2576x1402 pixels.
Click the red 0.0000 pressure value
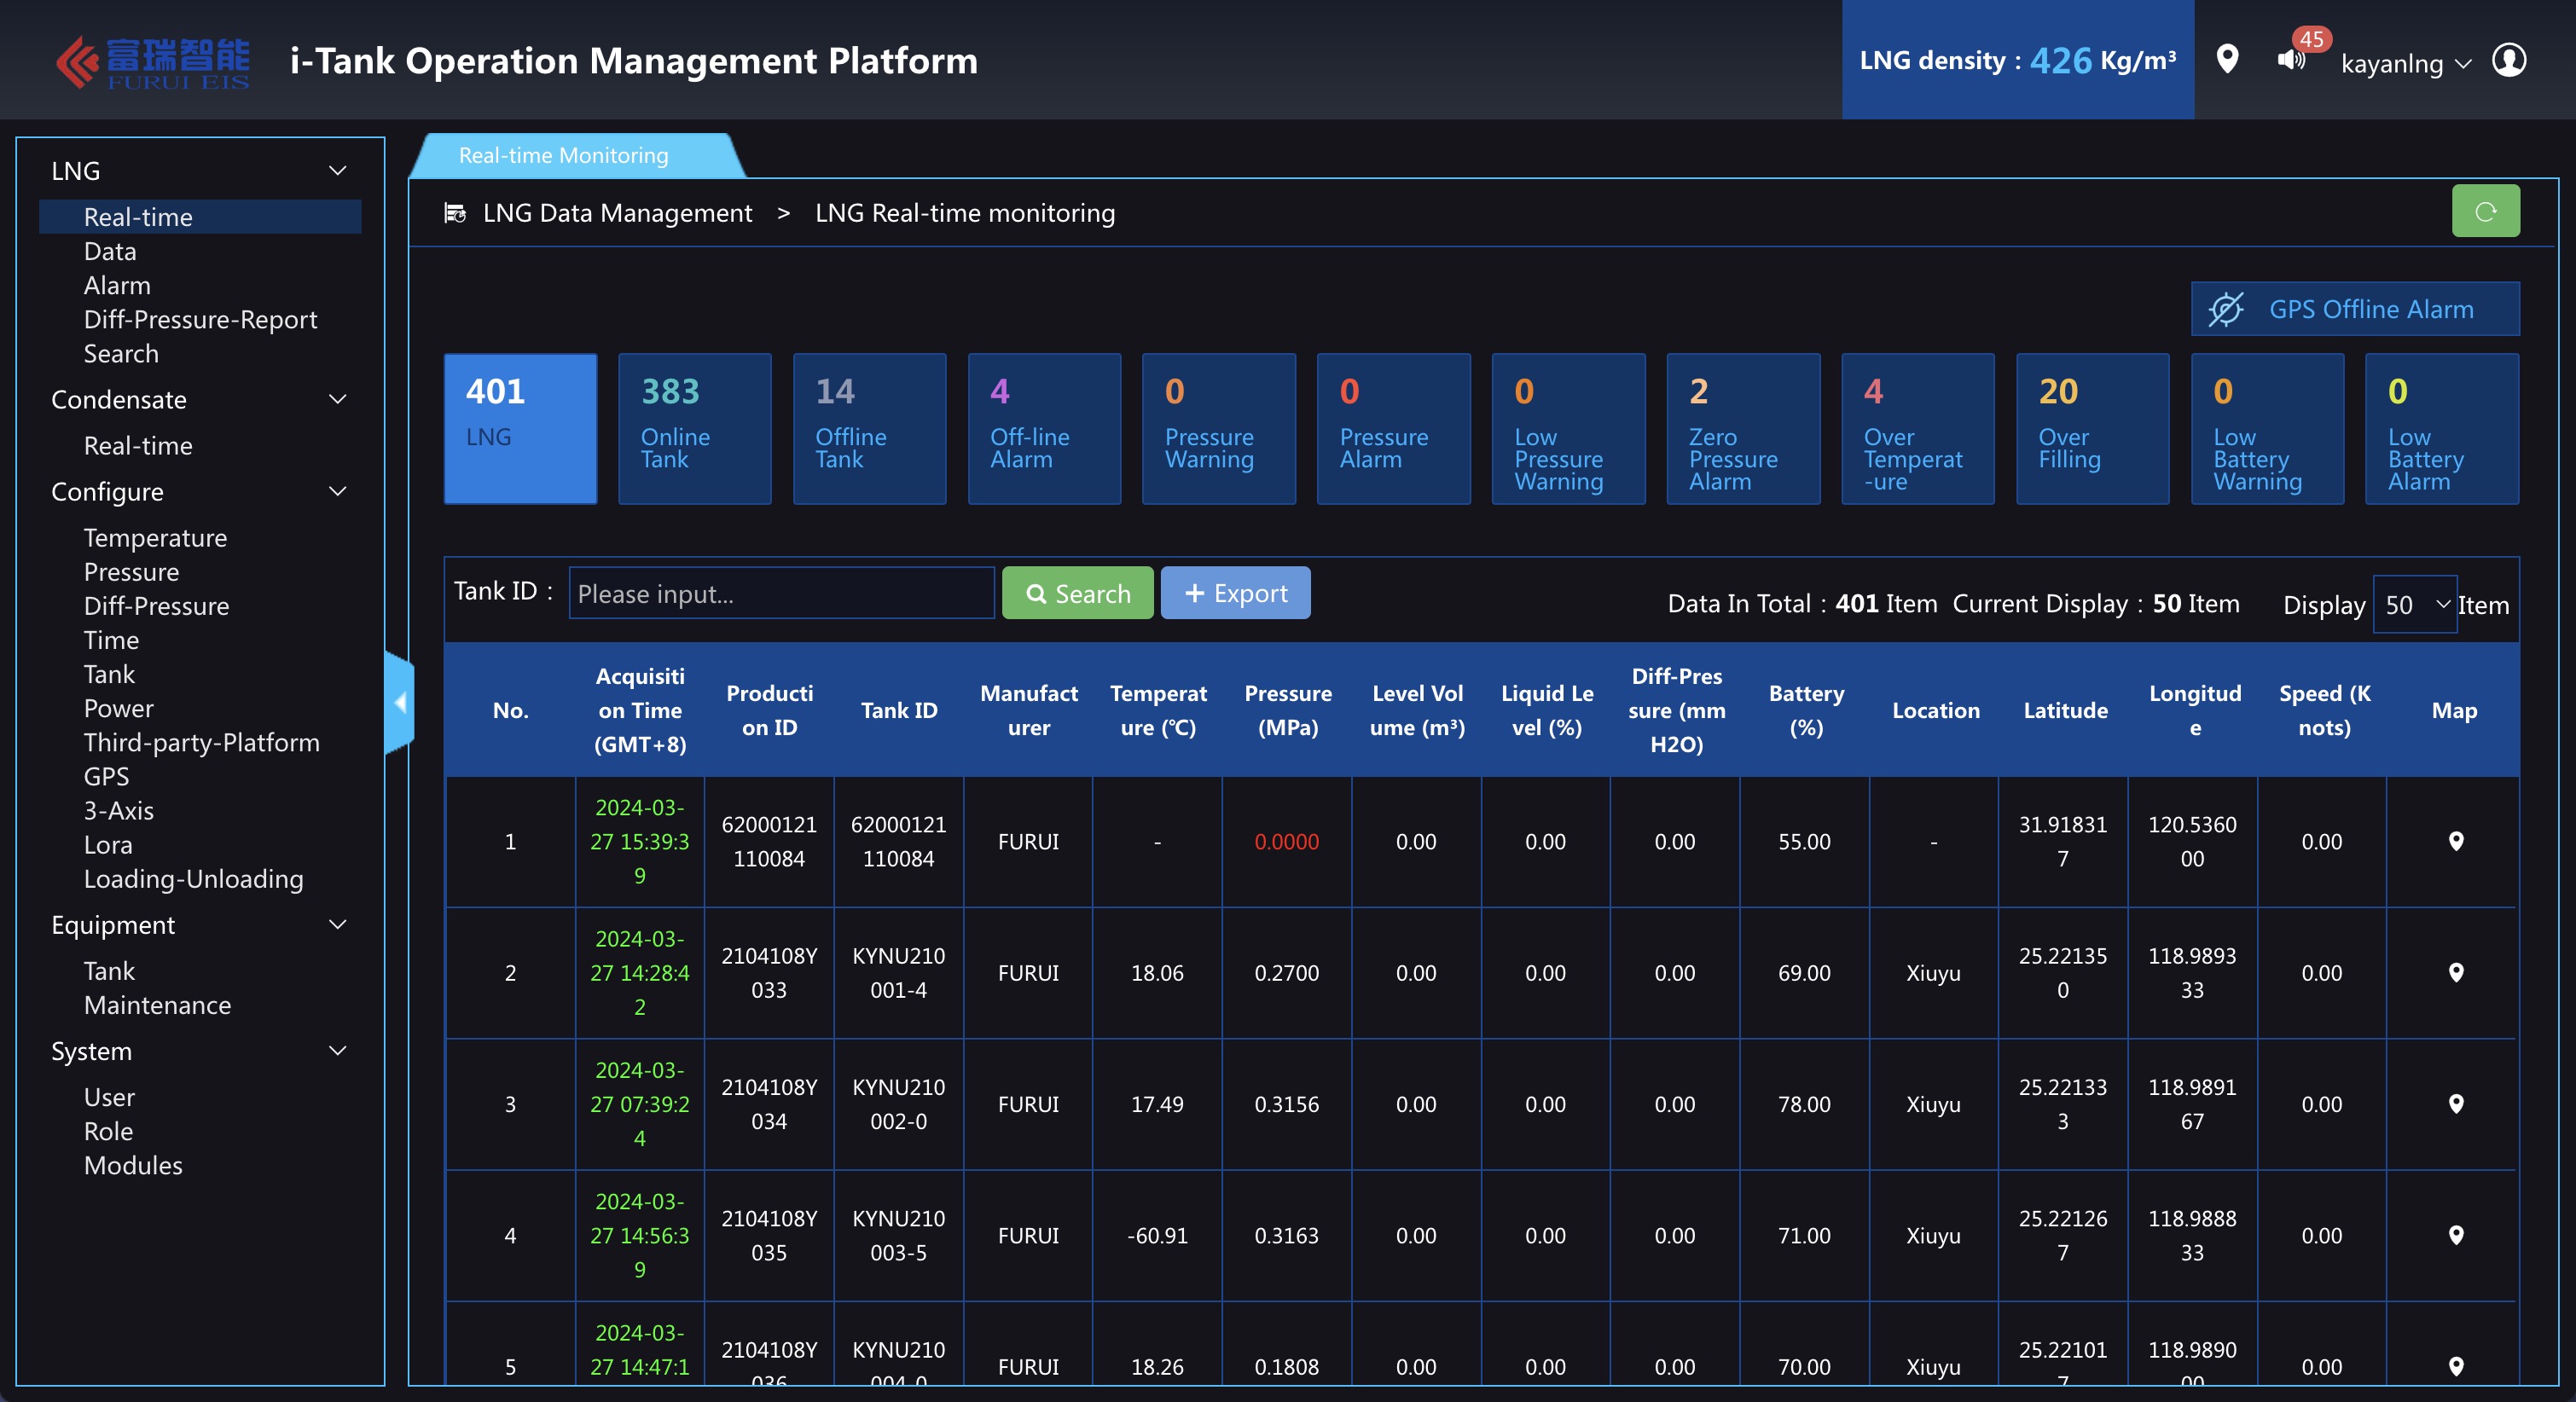tap(1287, 841)
